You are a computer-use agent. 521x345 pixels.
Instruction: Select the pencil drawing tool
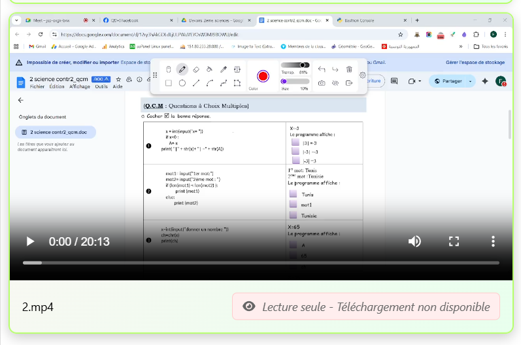[x=182, y=69]
